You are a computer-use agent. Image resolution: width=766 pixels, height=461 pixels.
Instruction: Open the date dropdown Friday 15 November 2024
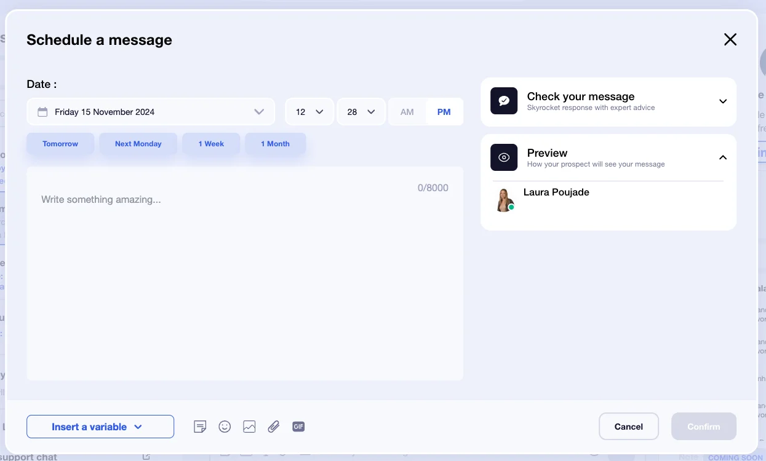[x=151, y=112]
